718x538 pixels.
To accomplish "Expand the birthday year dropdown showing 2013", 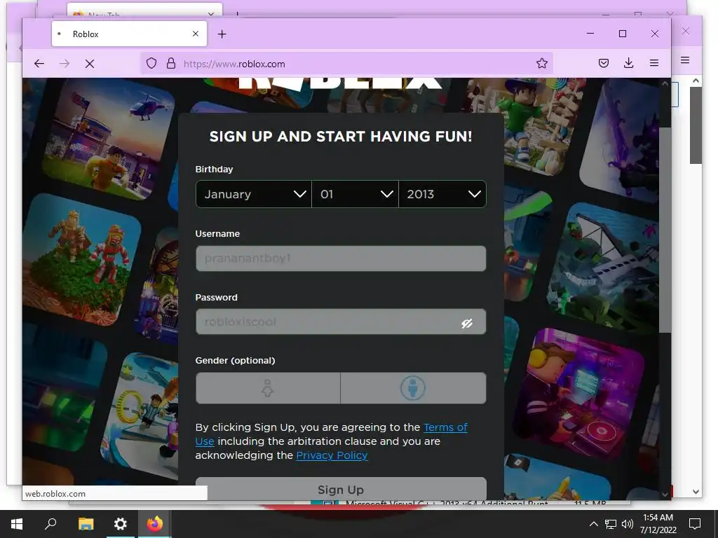I will point(442,194).
